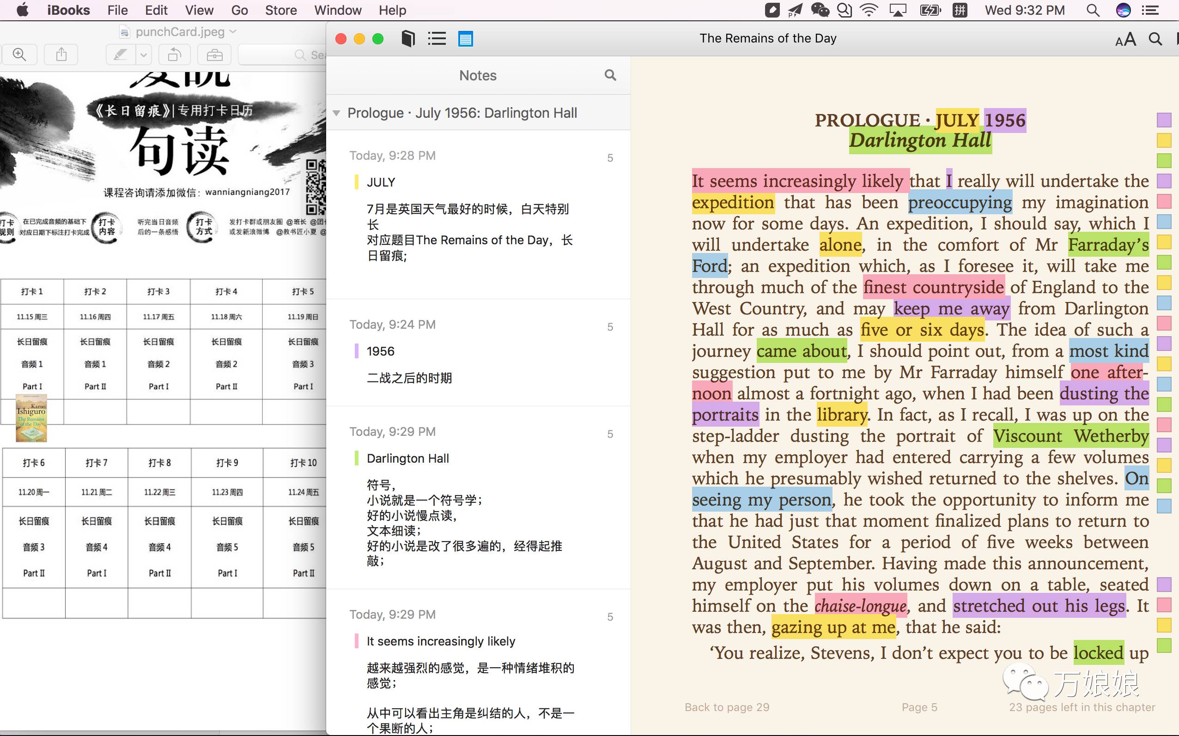Click the 'Back to page 29' link
Screen dimensions: 1179x736
(727, 707)
